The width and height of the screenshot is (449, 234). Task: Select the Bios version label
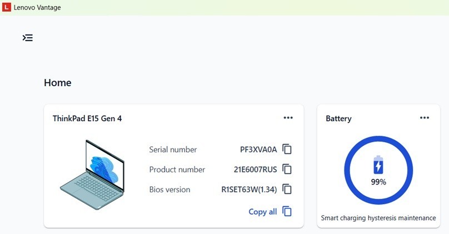pos(169,190)
